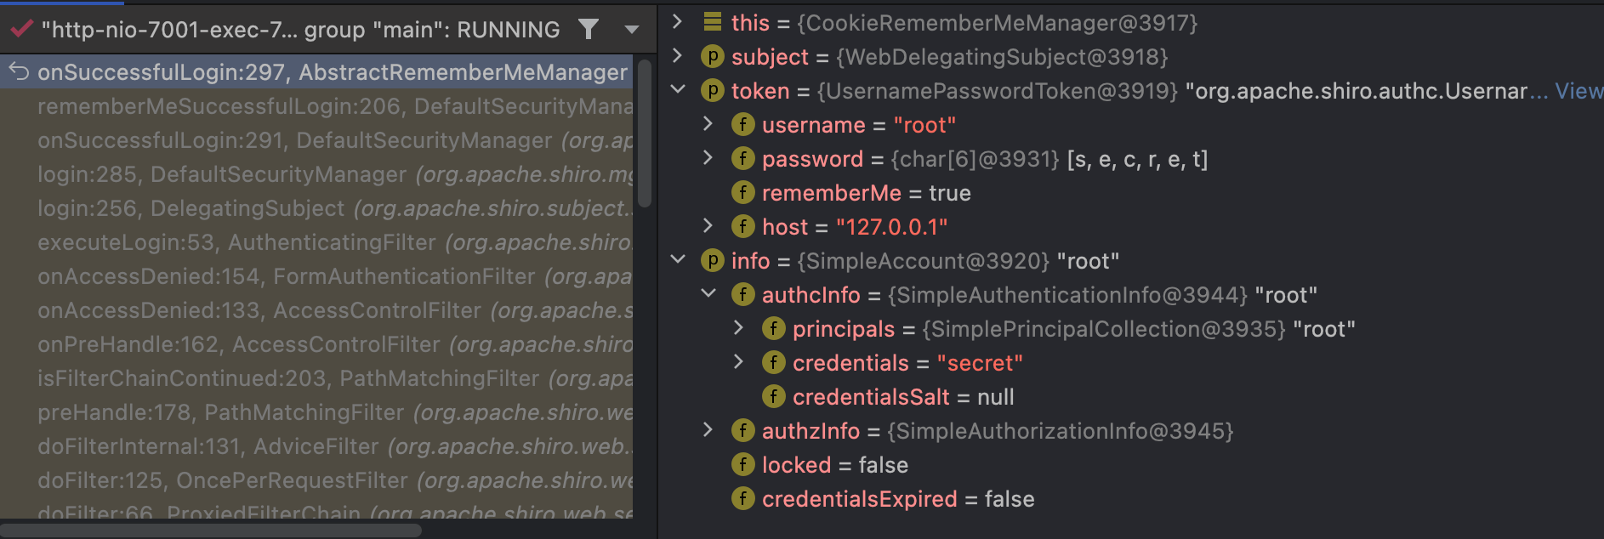Click the stack icon beside 'this' variable

(713, 22)
